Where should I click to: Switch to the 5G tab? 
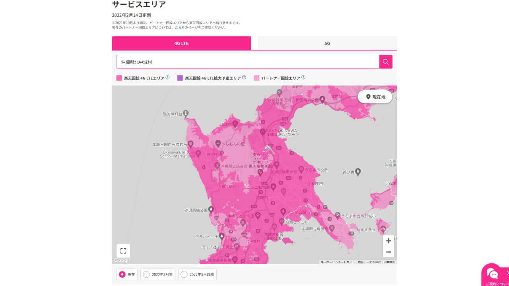(x=327, y=43)
